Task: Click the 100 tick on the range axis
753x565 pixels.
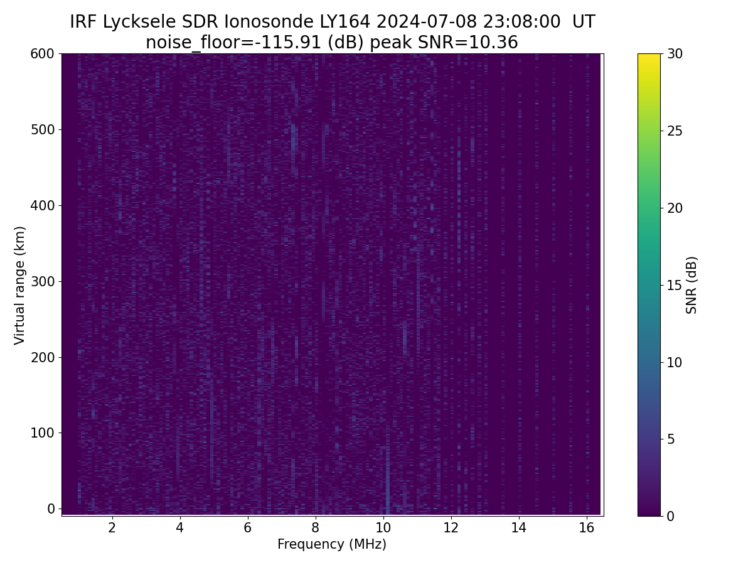Action: click(43, 433)
